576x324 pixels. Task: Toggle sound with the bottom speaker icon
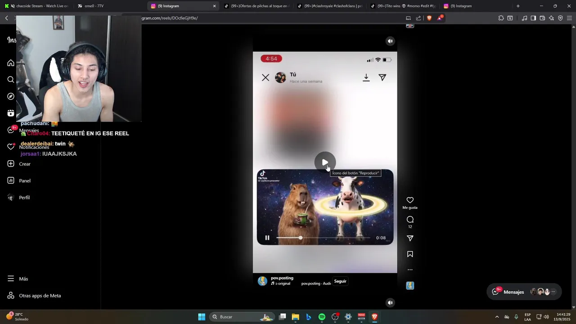coord(390,303)
